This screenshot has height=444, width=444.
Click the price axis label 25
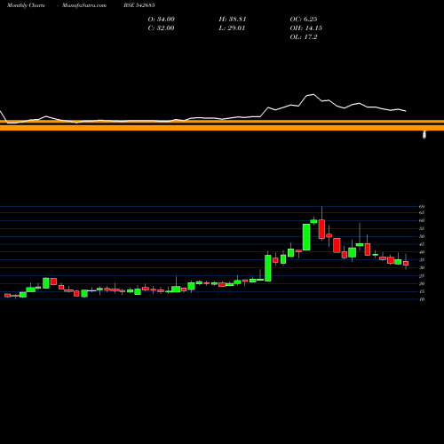click(422, 276)
